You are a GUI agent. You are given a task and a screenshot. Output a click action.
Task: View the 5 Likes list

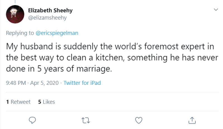pyautogui.click(x=47, y=102)
